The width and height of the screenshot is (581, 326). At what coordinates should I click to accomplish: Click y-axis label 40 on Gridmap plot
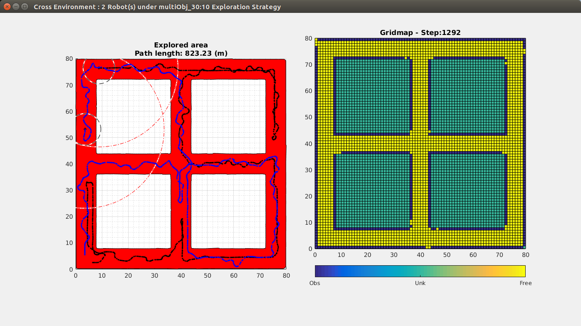308,144
